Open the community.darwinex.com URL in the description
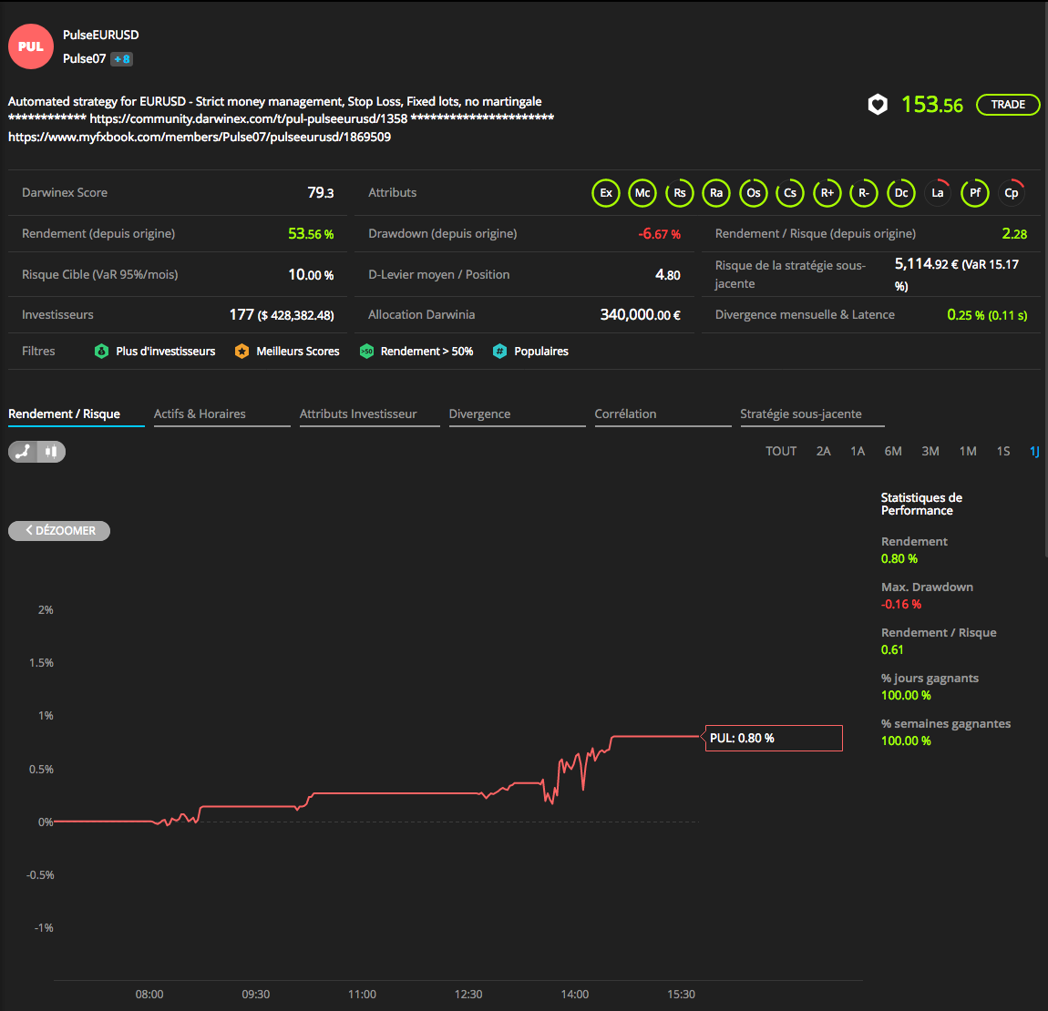Image resolution: width=1048 pixels, height=1011 pixels. click(249, 119)
